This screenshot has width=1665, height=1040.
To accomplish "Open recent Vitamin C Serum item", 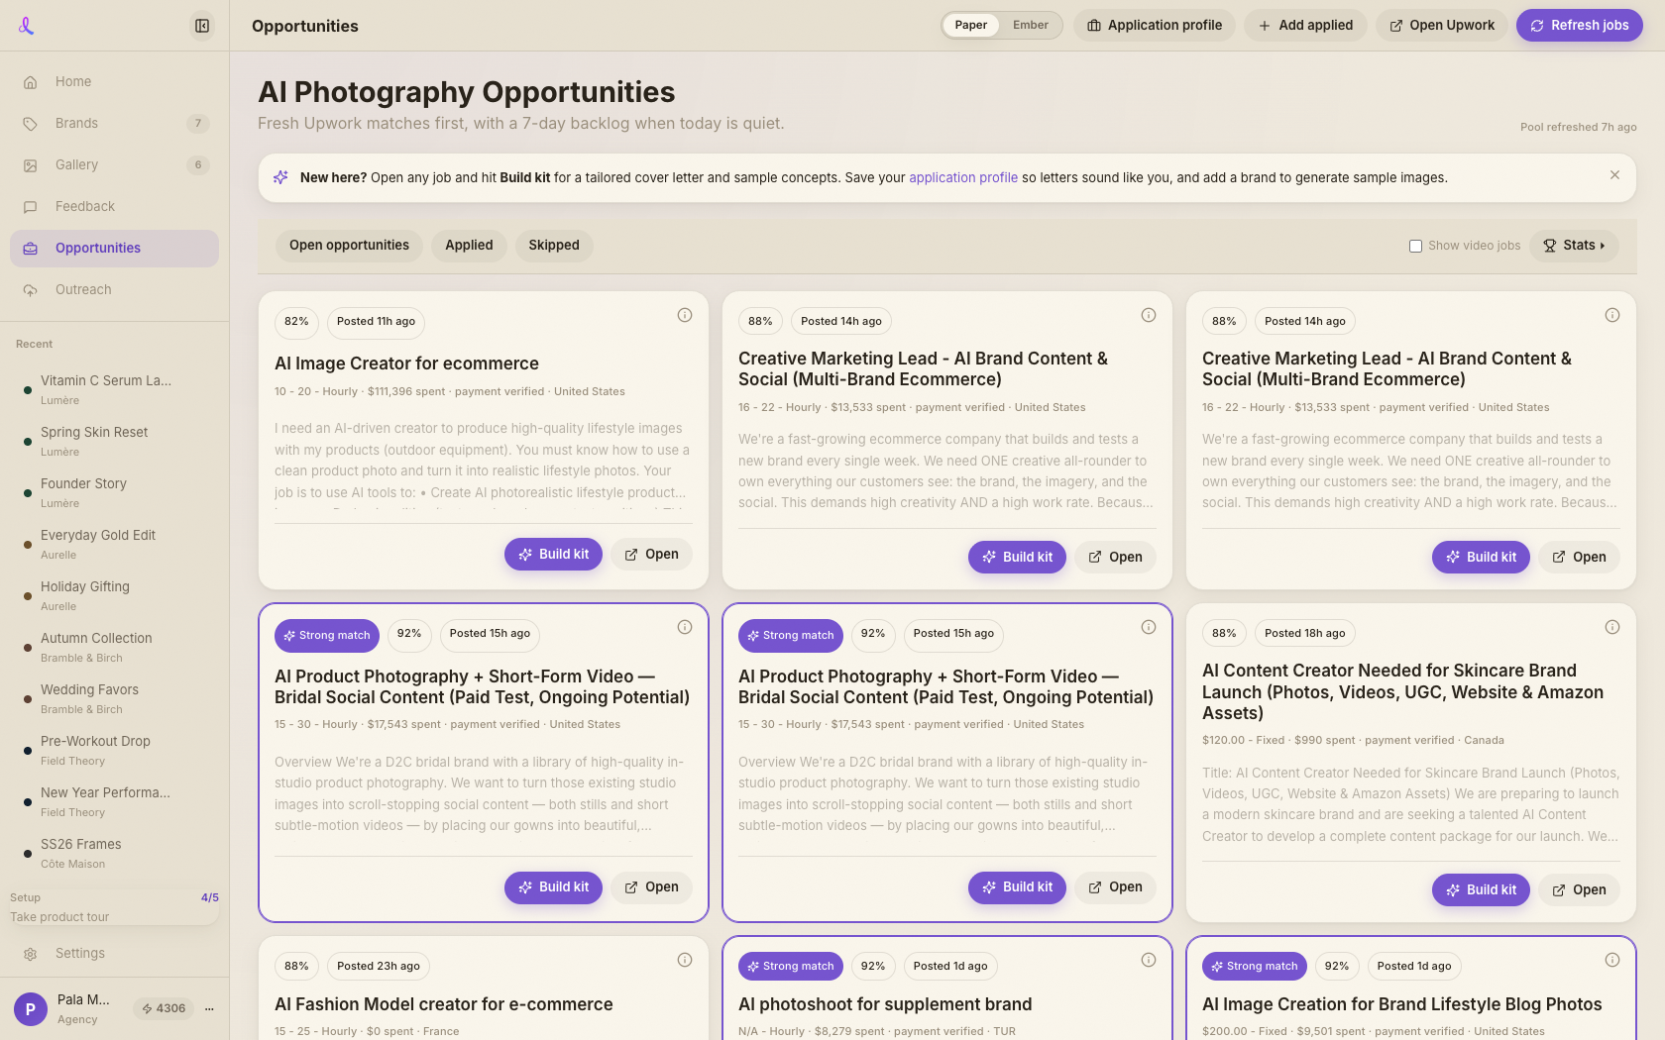I will [x=114, y=389].
